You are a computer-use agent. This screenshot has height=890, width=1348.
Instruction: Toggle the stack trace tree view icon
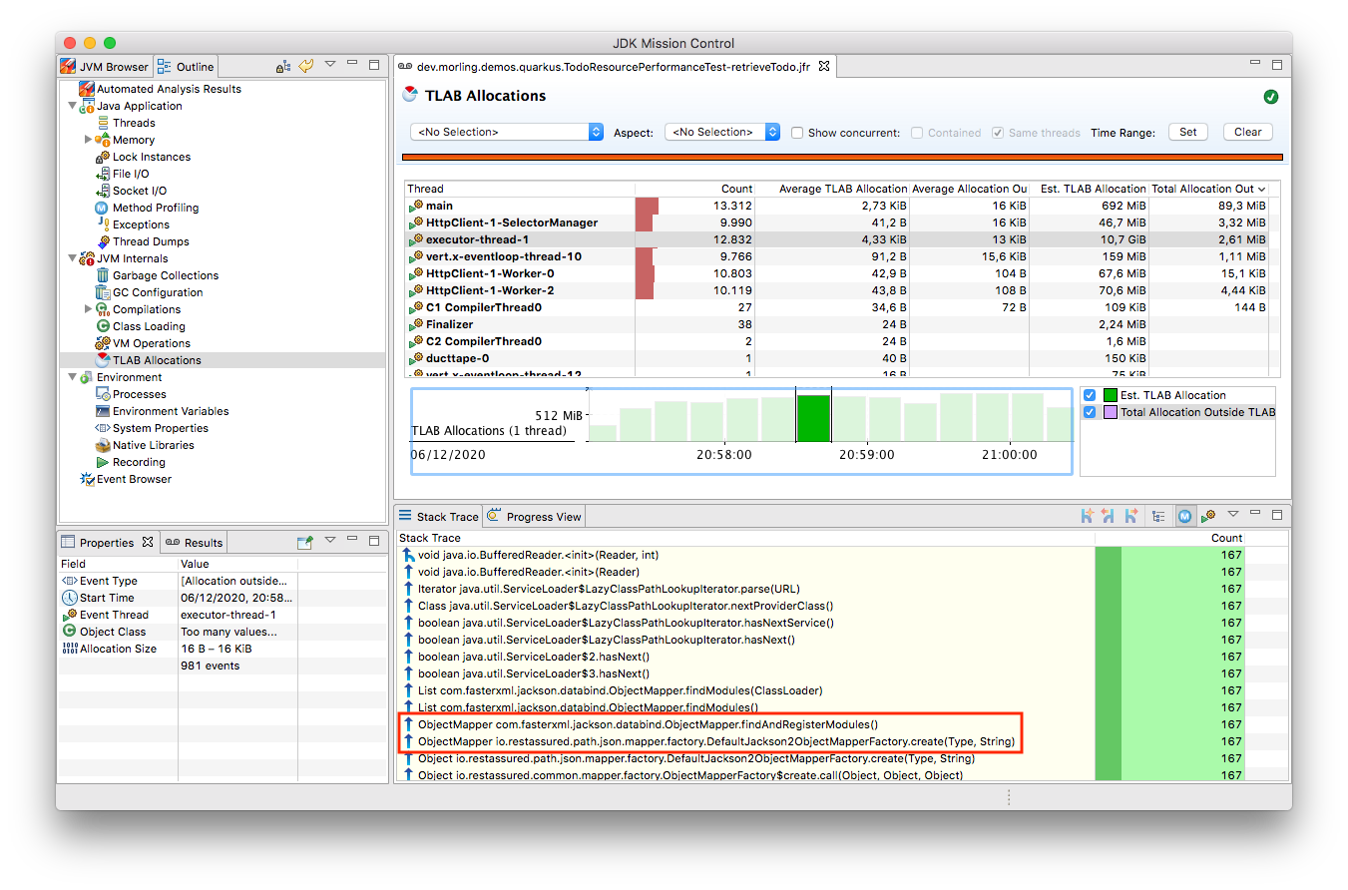click(1158, 516)
